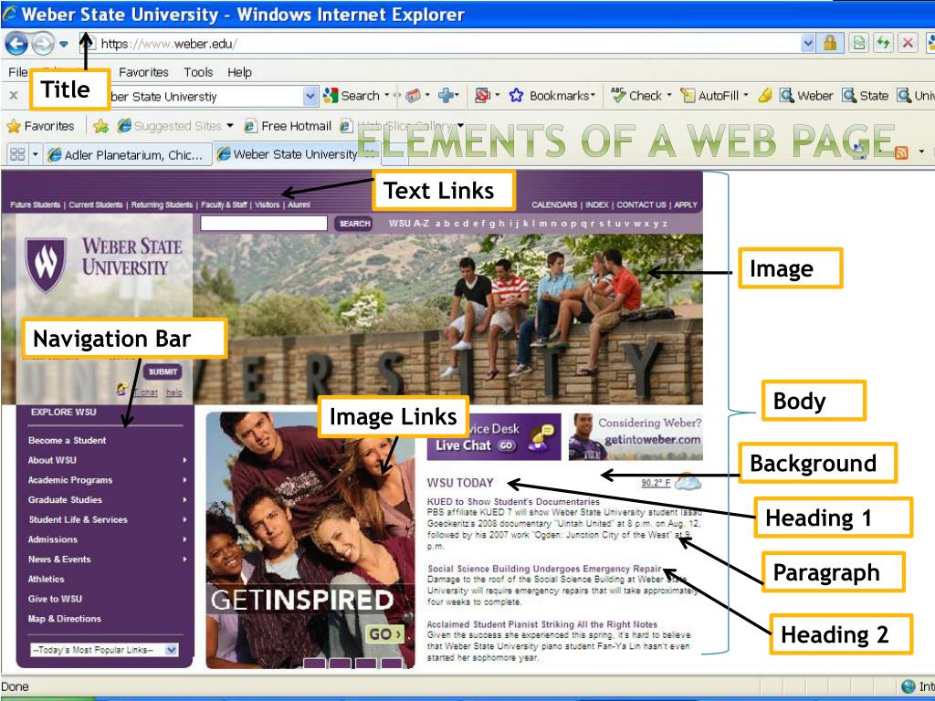Click the orange RSS feeds icon
935x701 pixels.
coord(901,152)
